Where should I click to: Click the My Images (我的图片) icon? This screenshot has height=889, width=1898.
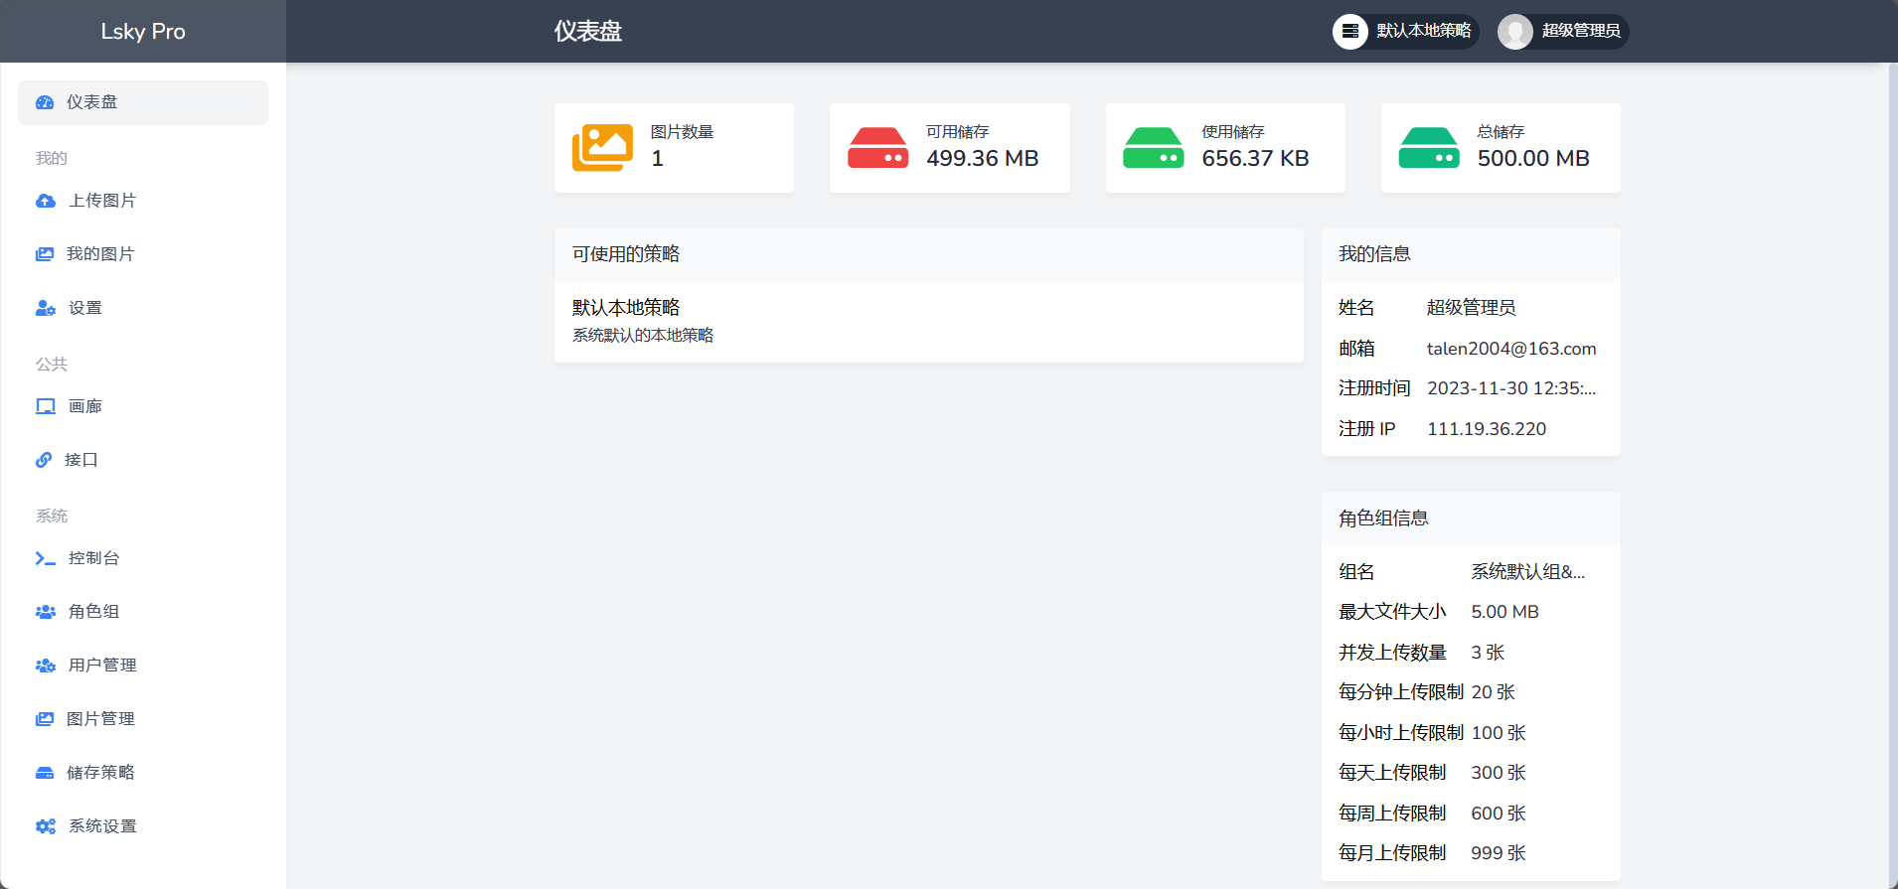pos(45,254)
